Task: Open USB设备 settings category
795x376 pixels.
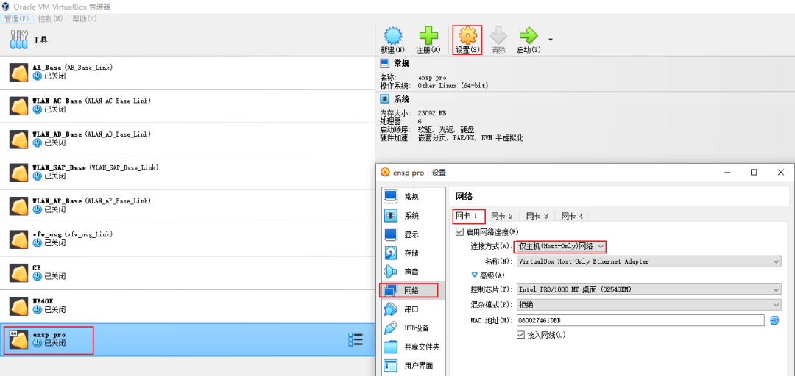Action: click(411, 328)
